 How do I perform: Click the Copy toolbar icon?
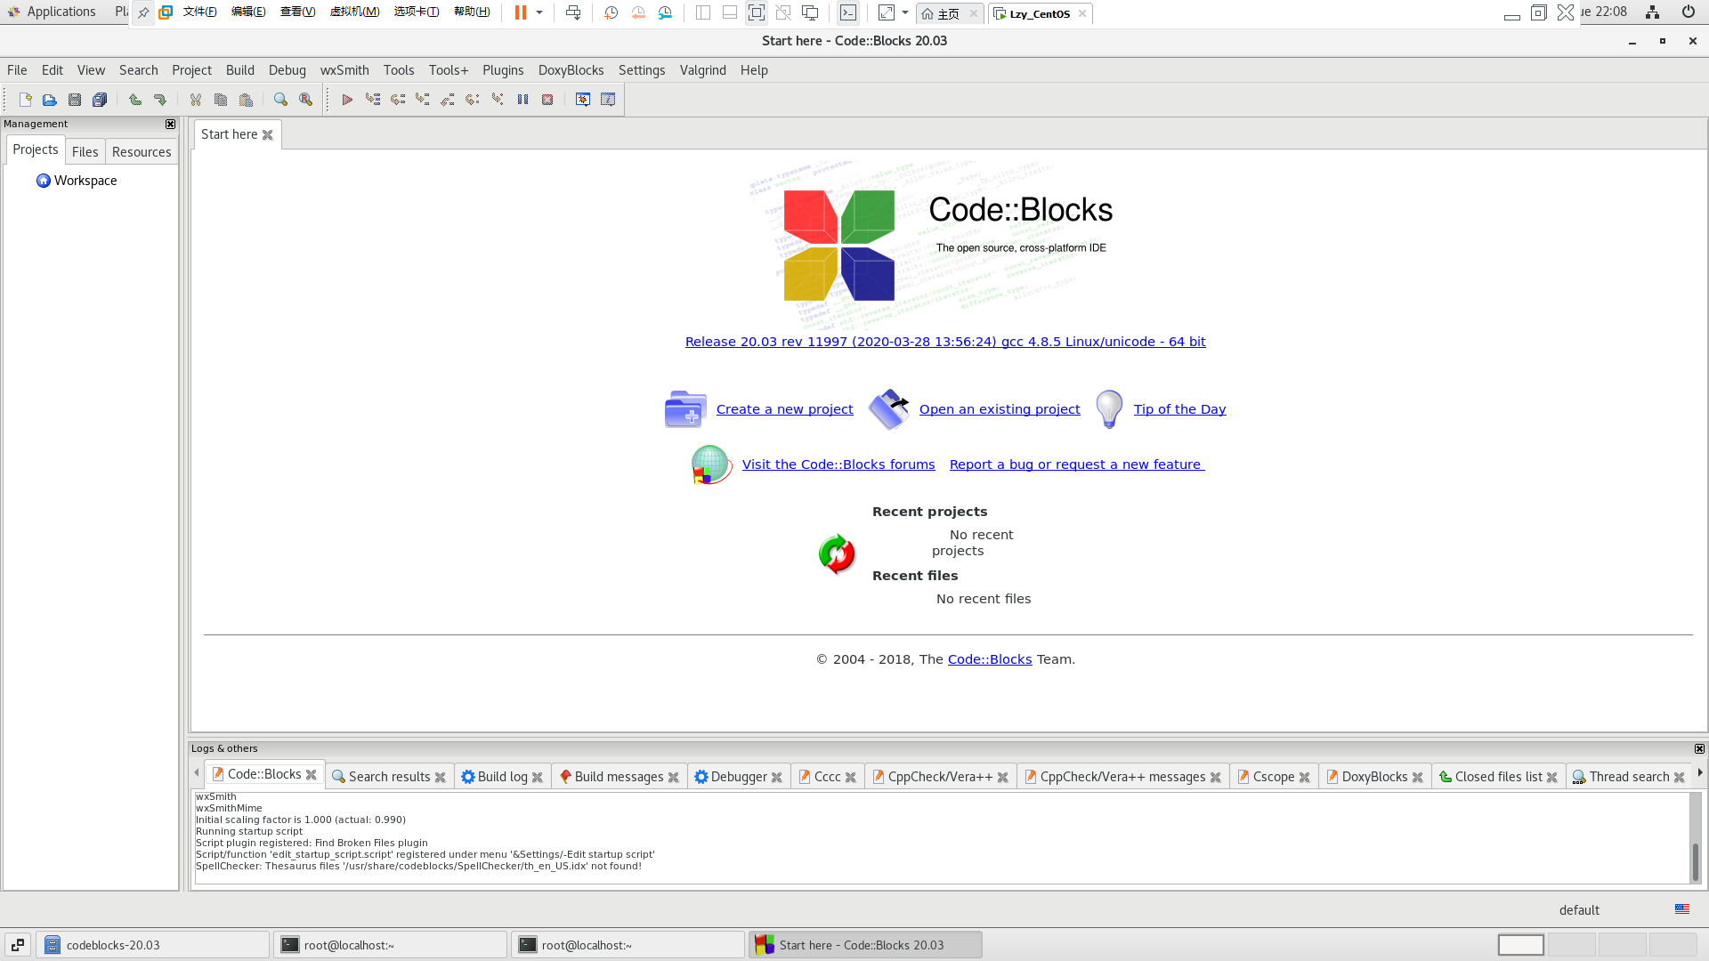(x=221, y=100)
